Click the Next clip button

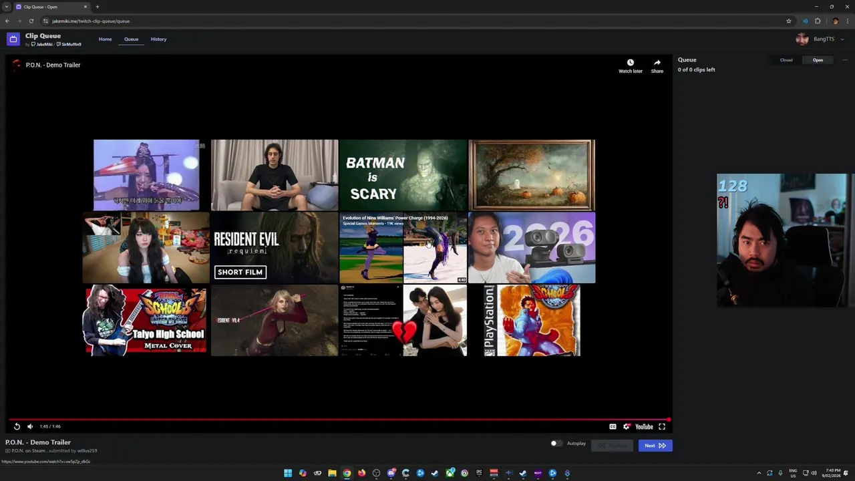[655, 446]
